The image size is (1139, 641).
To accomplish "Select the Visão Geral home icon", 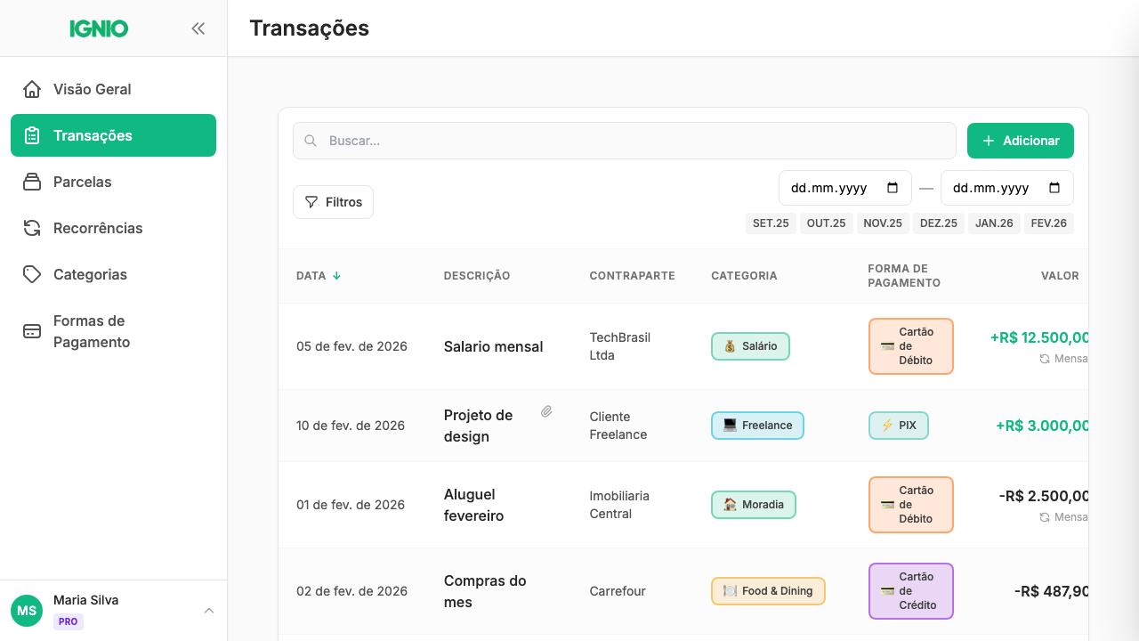I will pyautogui.click(x=31, y=89).
